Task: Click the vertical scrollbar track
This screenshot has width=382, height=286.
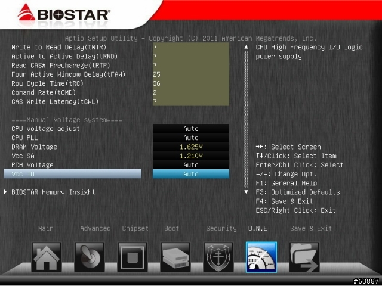Action: 246,119
